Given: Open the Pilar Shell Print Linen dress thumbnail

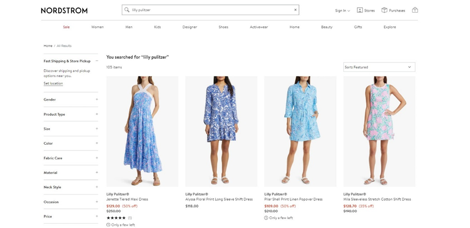Looking at the screenshot, I should [x=300, y=131].
